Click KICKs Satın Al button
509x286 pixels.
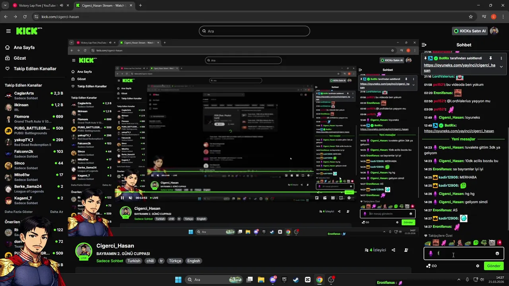[x=470, y=31]
